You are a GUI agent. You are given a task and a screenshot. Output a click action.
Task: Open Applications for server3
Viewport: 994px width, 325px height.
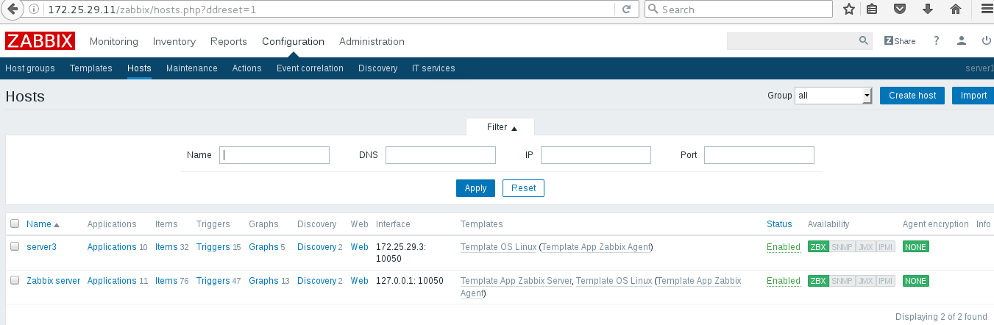pos(112,247)
